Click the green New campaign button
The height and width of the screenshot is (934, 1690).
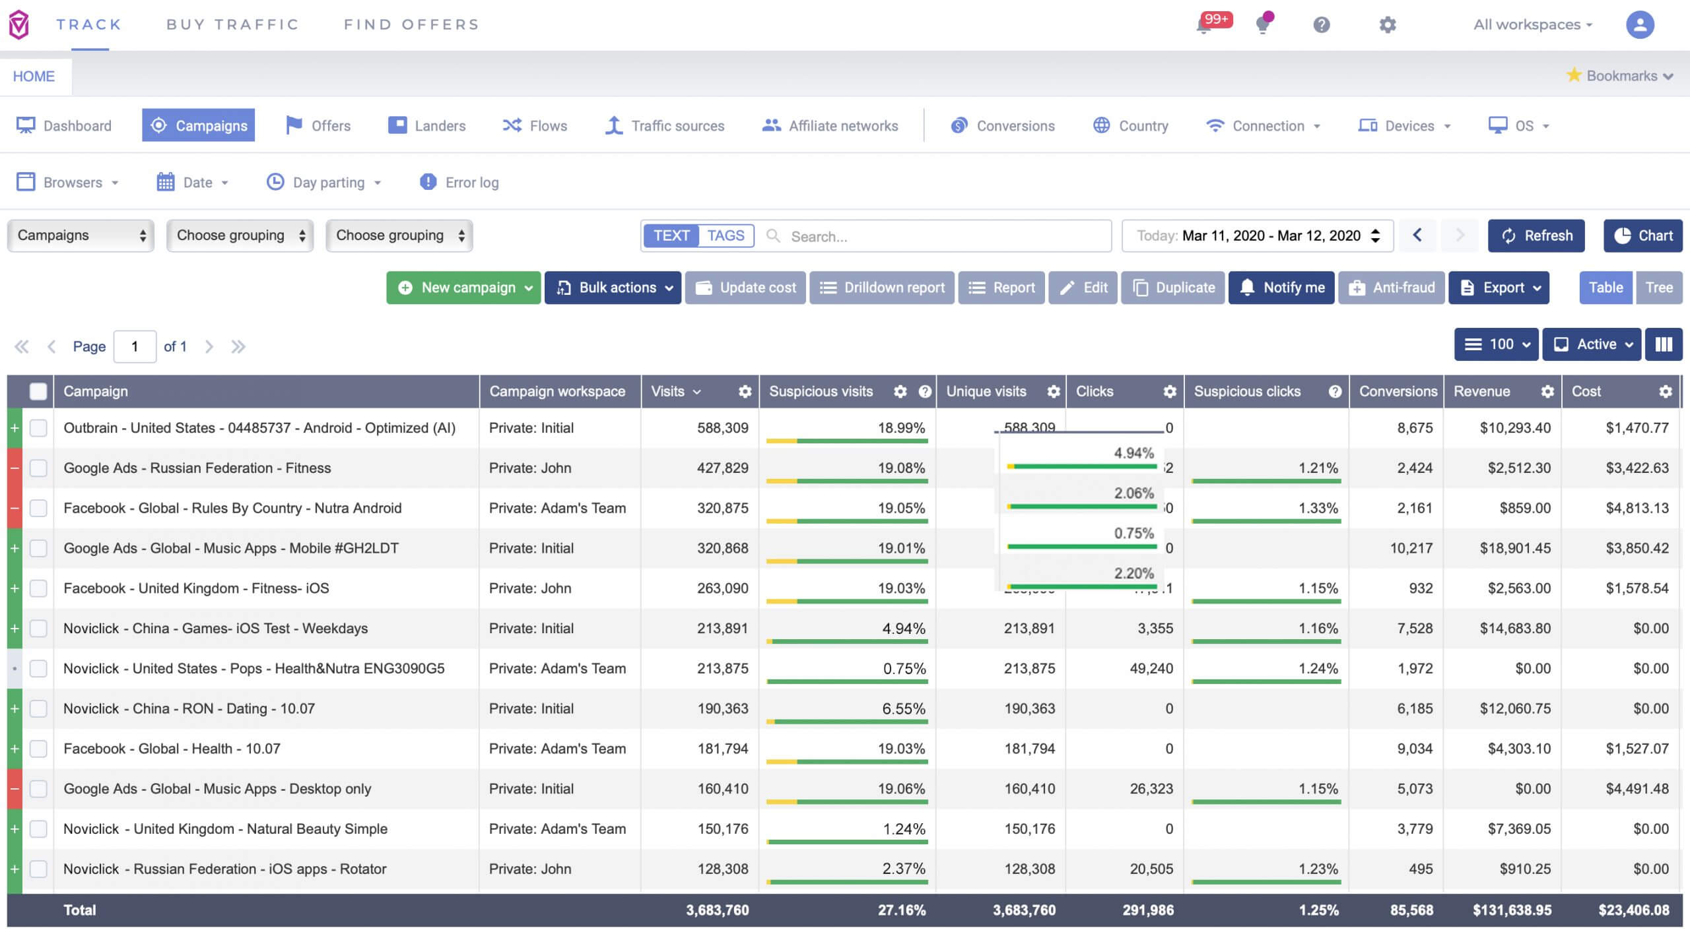(463, 288)
